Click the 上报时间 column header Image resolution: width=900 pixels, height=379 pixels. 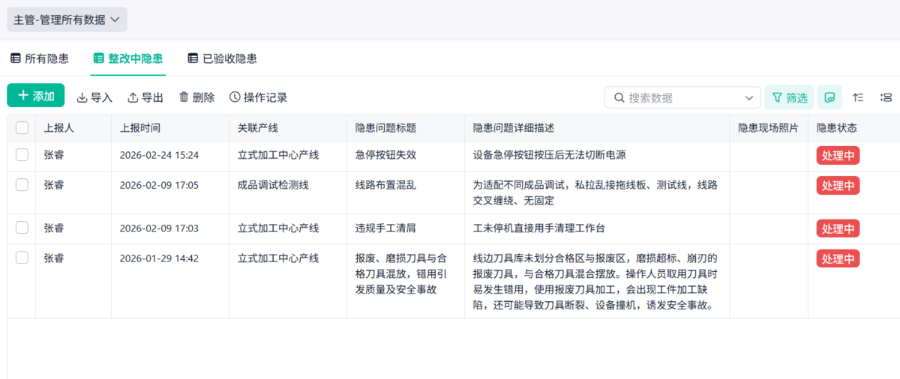coord(140,128)
